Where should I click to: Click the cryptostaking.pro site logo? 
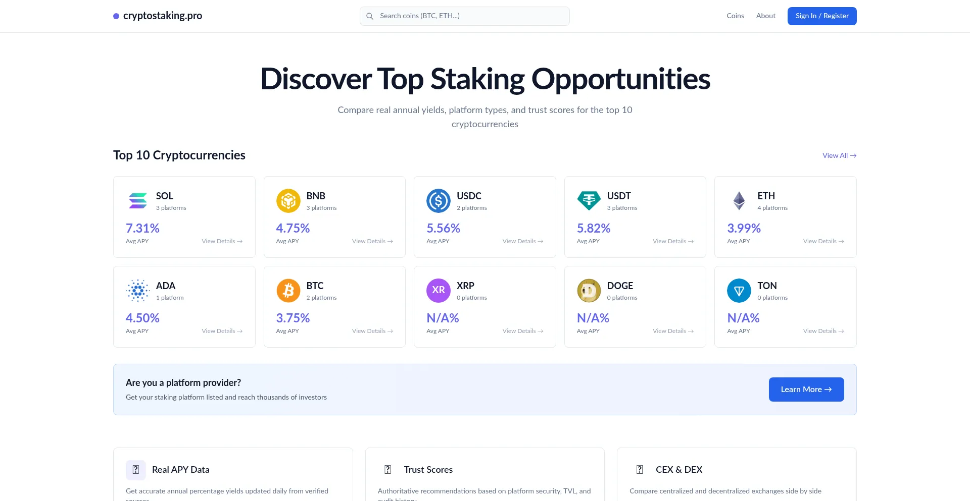(158, 16)
